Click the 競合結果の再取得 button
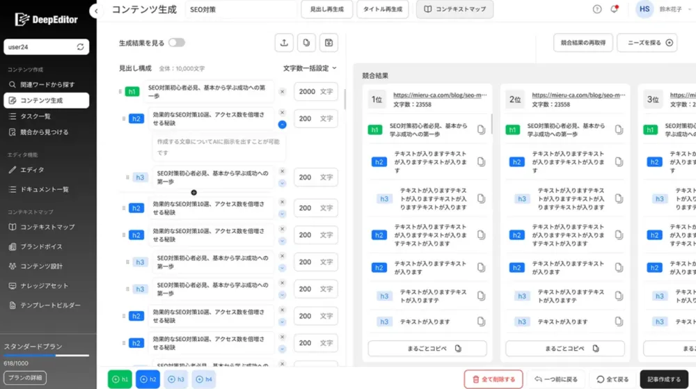 point(583,42)
